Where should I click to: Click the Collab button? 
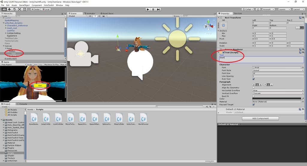[248, 9]
